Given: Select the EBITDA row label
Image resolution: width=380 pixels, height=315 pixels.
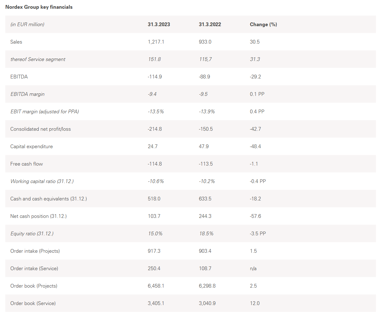Looking at the screenshot, I should [x=19, y=77].
